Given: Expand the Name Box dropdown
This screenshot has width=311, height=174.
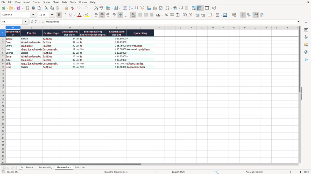Looking at the screenshot, I should [x=26, y=22].
